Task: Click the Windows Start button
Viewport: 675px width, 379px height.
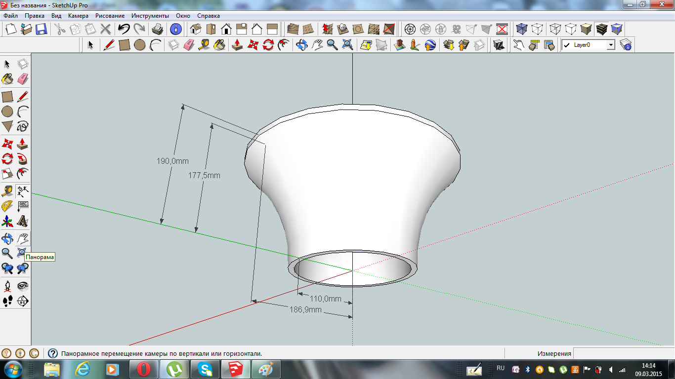Action: tap(13, 369)
